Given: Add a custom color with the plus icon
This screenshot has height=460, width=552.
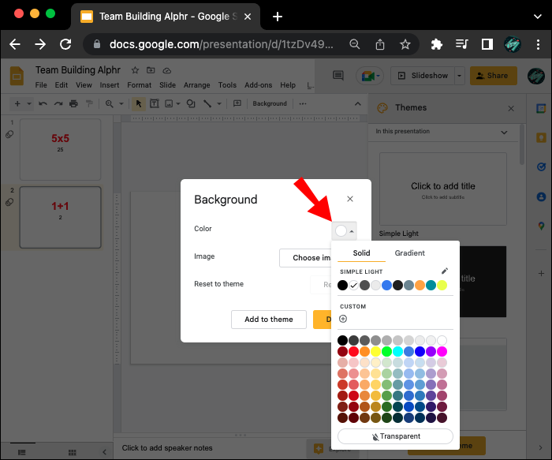Looking at the screenshot, I should (x=342, y=319).
